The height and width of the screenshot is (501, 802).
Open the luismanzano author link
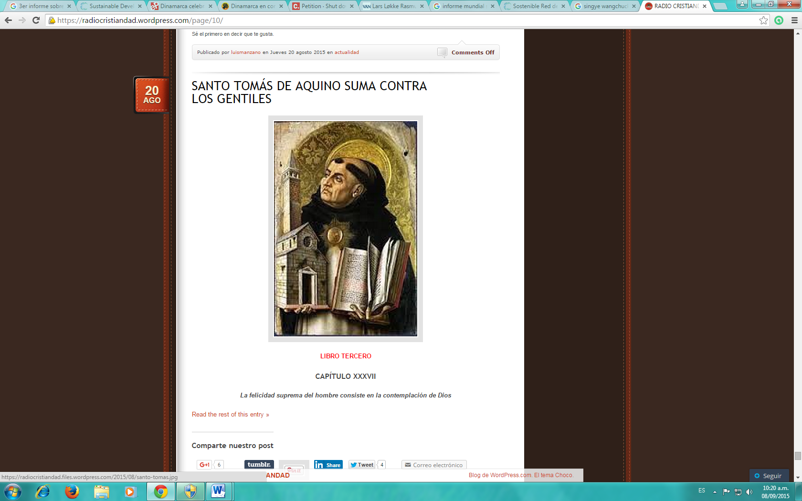(x=245, y=52)
